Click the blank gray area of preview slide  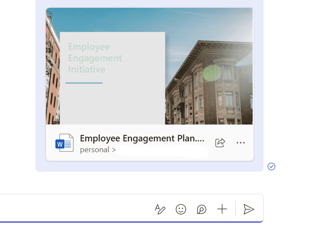[113, 104]
